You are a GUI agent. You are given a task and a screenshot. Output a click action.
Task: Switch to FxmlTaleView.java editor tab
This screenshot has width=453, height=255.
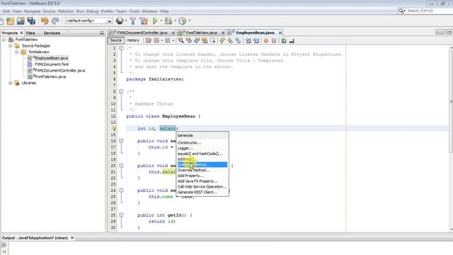click(x=201, y=33)
